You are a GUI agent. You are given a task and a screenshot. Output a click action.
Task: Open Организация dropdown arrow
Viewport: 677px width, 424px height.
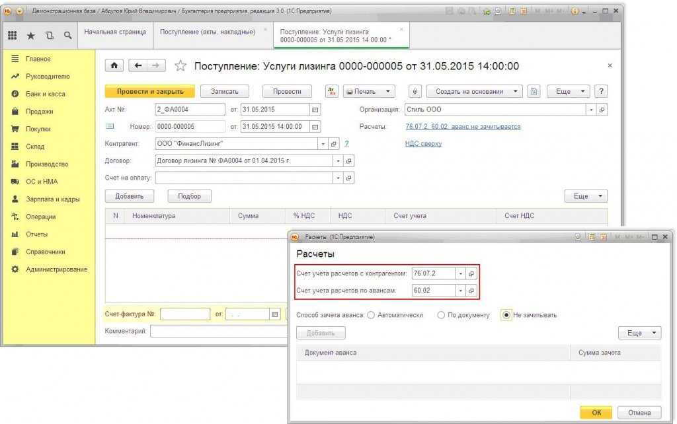point(592,110)
